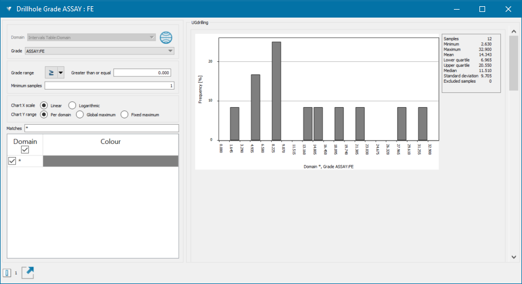This screenshot has height=284, width=522.
Task: Choose Fixed maximum chart Y range
Action: (125, 115)
